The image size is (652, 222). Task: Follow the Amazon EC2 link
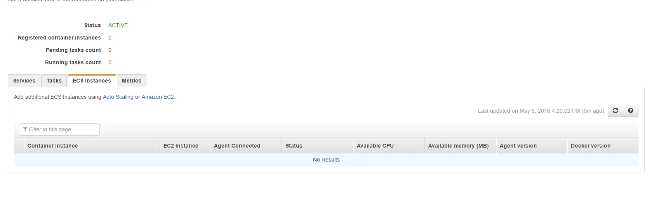(158, 97)
